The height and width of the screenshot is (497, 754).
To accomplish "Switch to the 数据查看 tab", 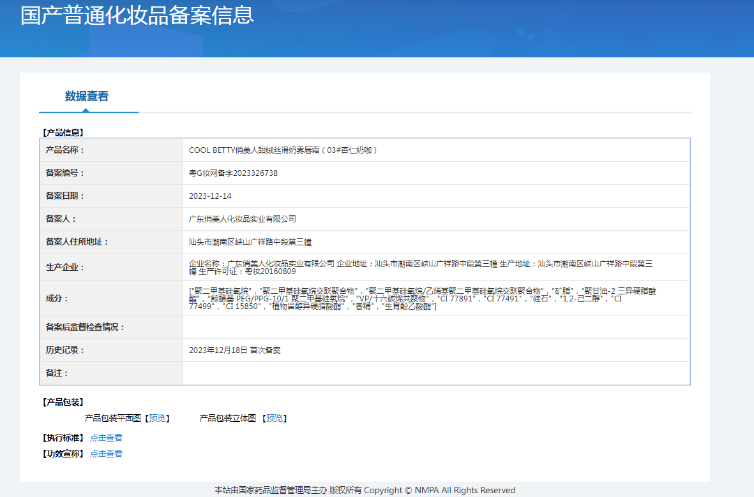I will click(87, 97).
